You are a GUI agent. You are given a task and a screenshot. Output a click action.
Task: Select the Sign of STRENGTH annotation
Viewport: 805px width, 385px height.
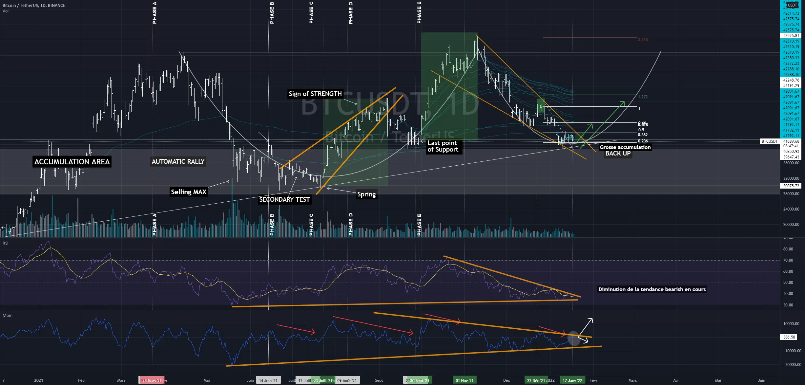coord(315,94)
